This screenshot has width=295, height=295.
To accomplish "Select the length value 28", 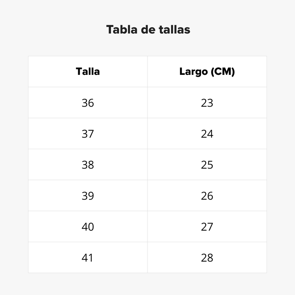I will (x=207, y=258).
